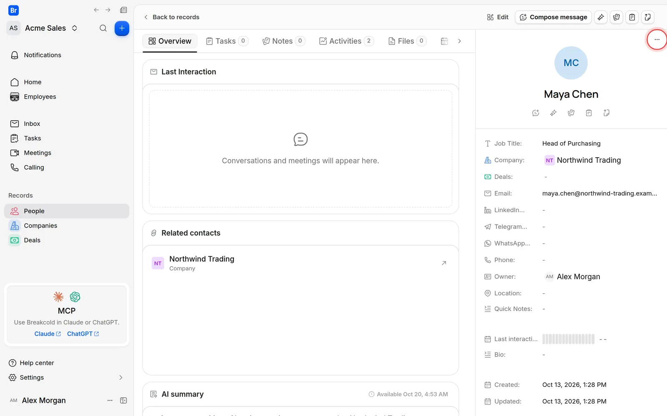Click the Compose message button
Image resolution: width=667 pixels, height=416 pixels.
point(553,17)
